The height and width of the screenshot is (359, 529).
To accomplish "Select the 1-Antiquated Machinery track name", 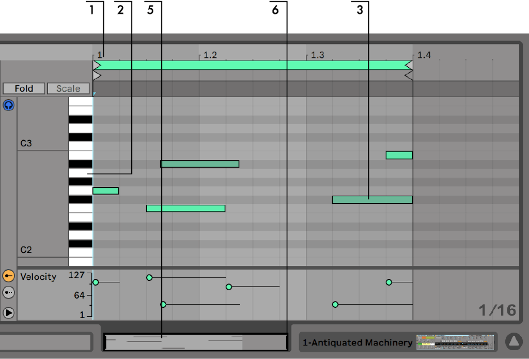I will coord(357,342).
